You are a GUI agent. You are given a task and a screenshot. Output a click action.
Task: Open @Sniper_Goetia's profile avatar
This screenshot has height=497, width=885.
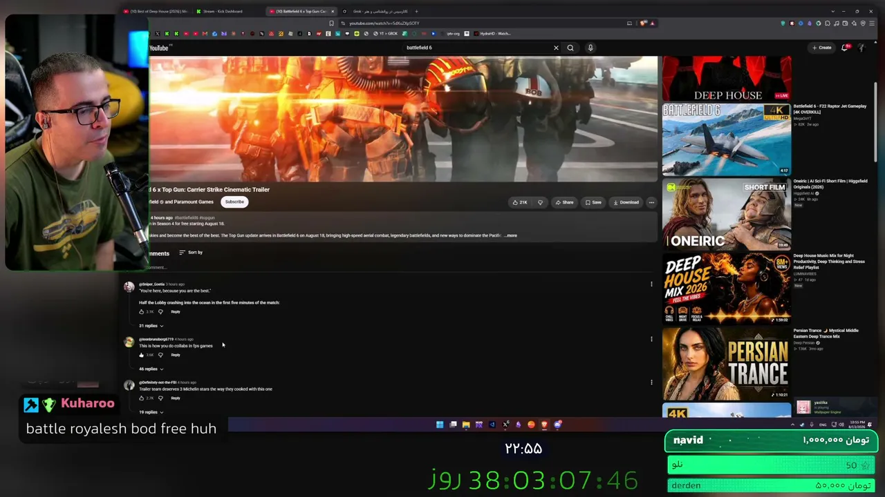129,286
